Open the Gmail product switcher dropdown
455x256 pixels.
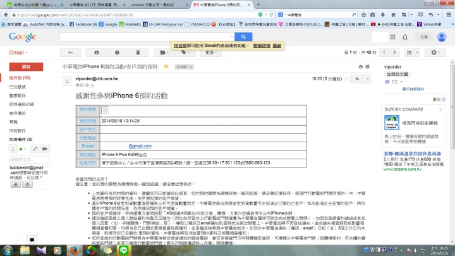pyautogui.click(x=18, y=52)
